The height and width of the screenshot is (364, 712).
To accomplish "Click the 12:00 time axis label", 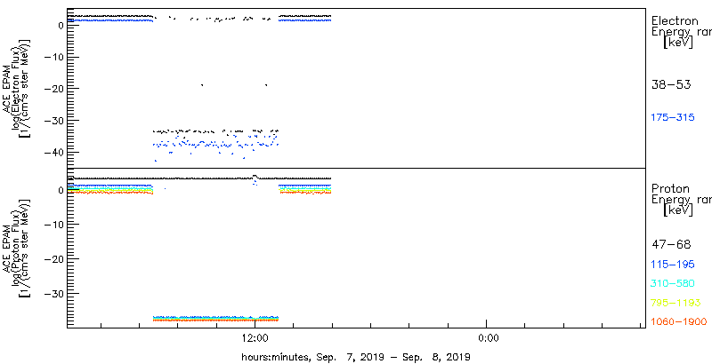I will (x=255, y=338).
